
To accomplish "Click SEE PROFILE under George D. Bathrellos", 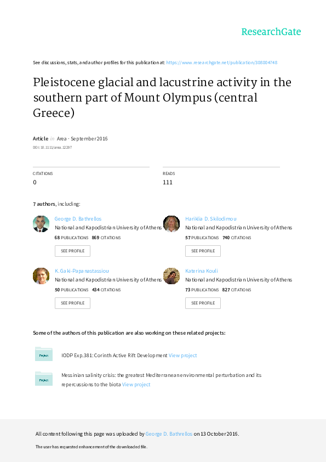I will tap(72, 251).
